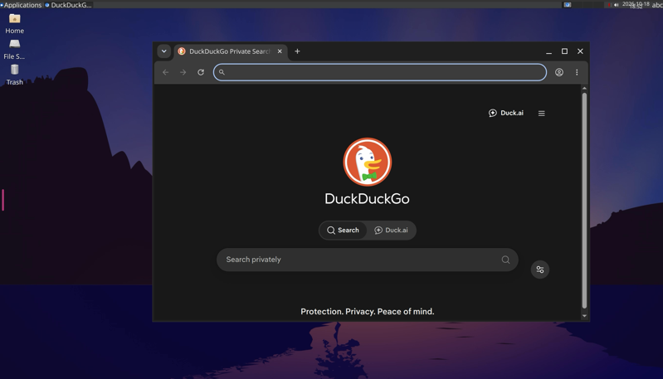The image size is (663, 379).
Task: Close the DuckDuckGo Private Search tab
Action: (280, 51)
